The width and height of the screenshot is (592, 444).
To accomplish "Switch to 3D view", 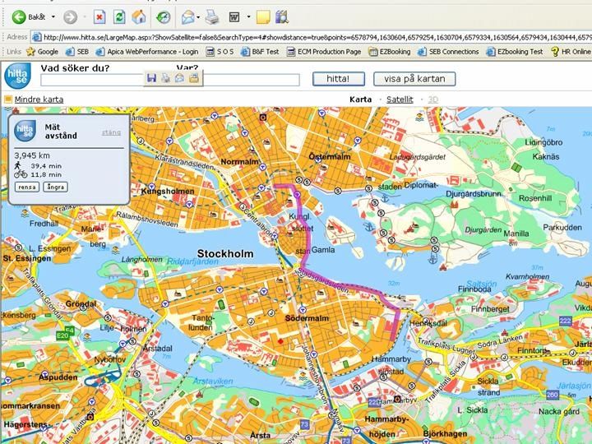I will [x=433, y=99].
